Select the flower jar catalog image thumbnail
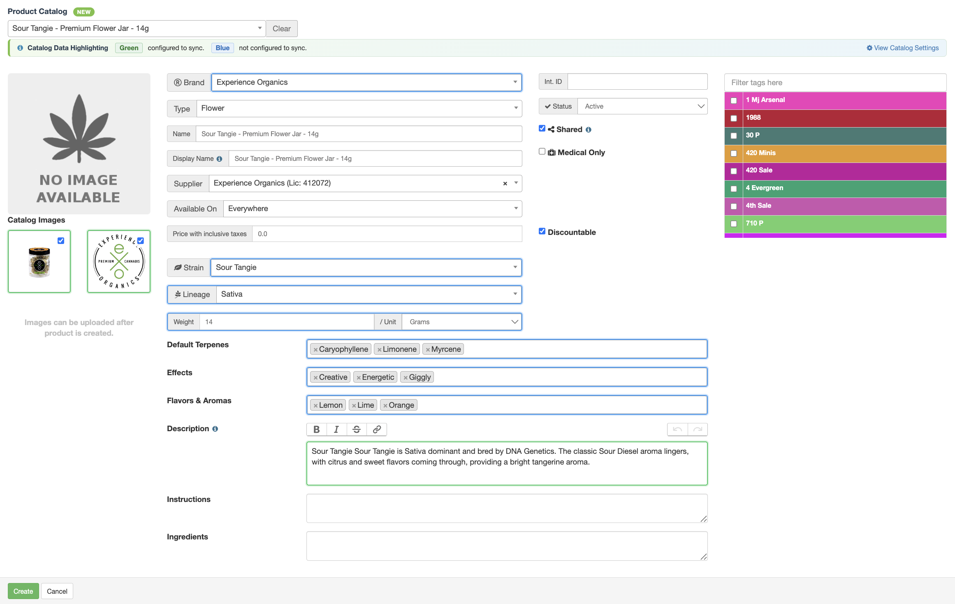The image size is (955, 604). (x=39, y=262)
